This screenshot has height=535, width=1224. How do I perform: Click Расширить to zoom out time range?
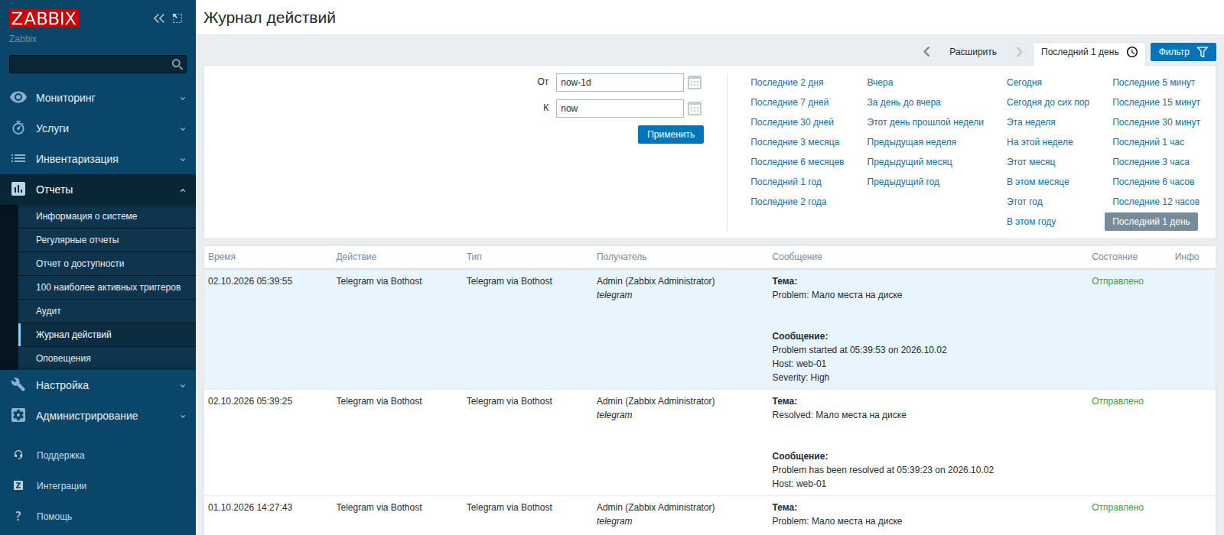(x=973, y=52)
